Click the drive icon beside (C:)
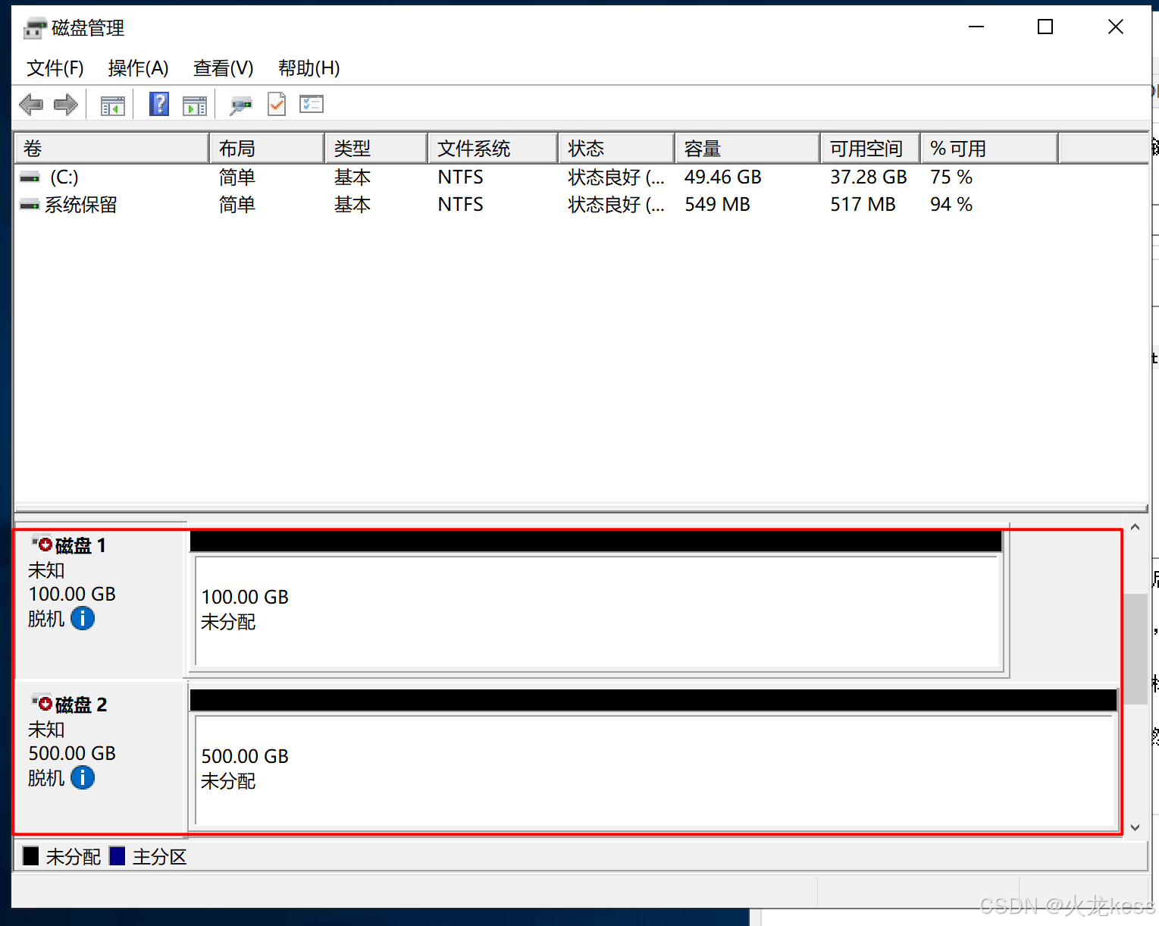 [x=30, y=177]
